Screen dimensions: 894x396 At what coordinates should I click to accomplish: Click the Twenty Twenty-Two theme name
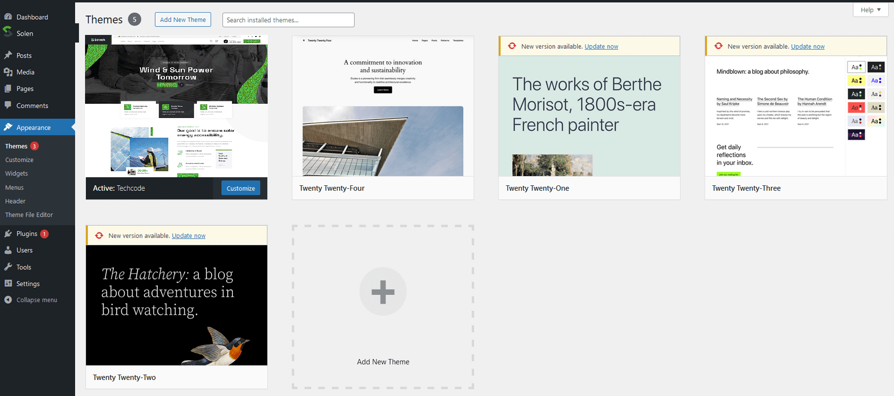point(124,377)
